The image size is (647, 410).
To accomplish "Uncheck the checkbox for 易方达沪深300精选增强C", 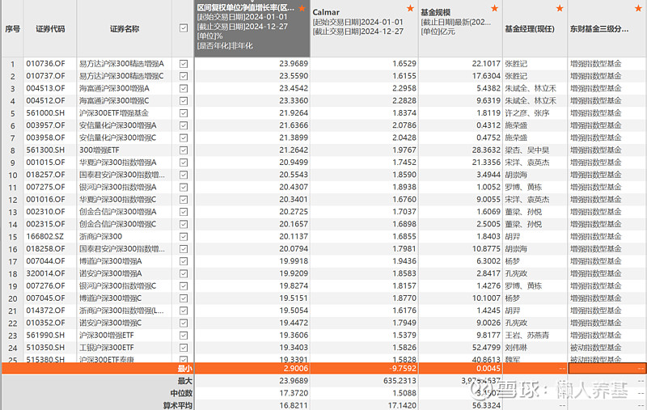I will click(184, 76).
